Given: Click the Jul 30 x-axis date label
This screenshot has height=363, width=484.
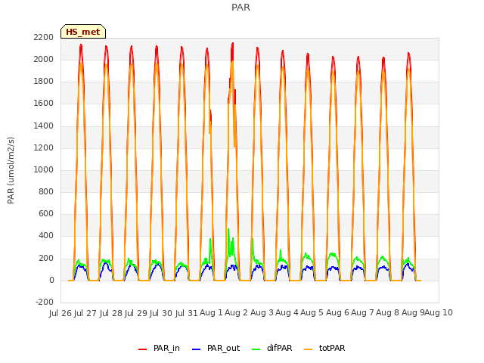Looking at the screenshot, I should click(161, 313).
